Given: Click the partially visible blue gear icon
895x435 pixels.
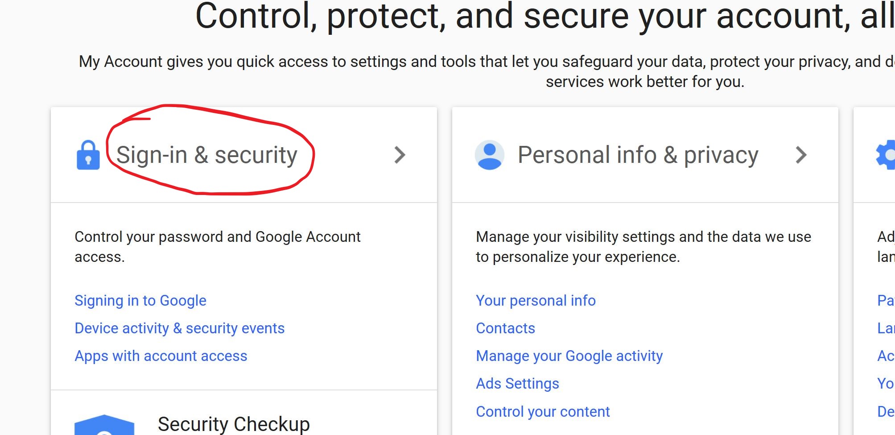Looking at the screenshot, I should 886,155.
